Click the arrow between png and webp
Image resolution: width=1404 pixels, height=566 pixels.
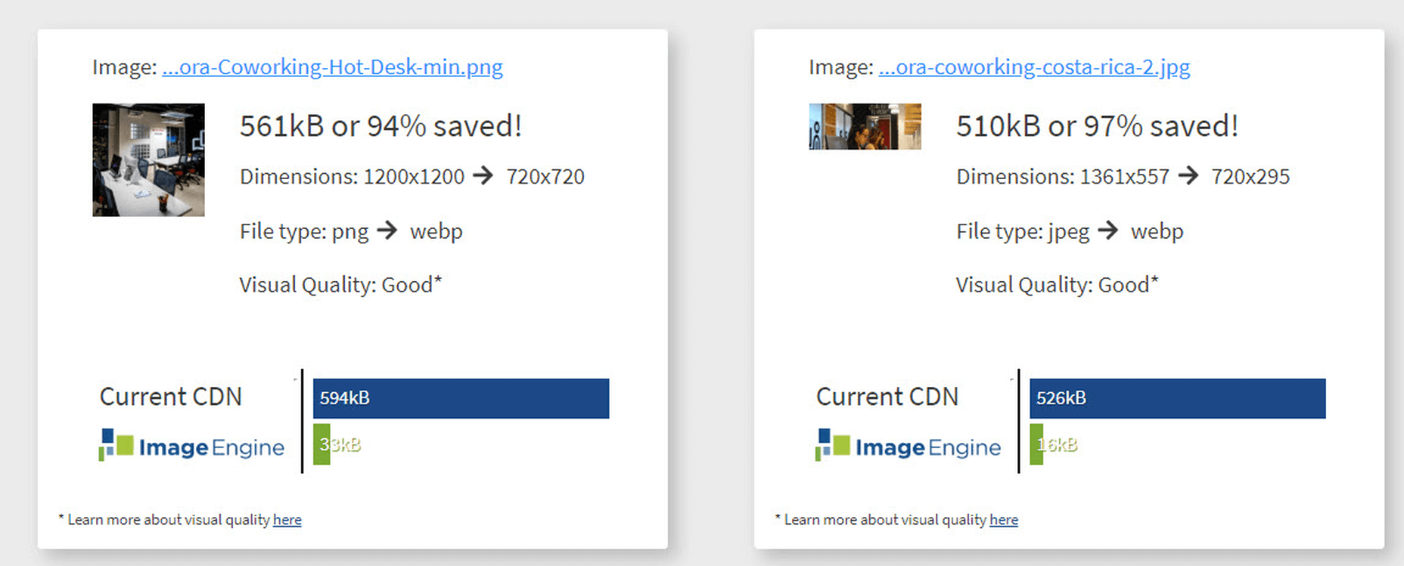(387, 230)
